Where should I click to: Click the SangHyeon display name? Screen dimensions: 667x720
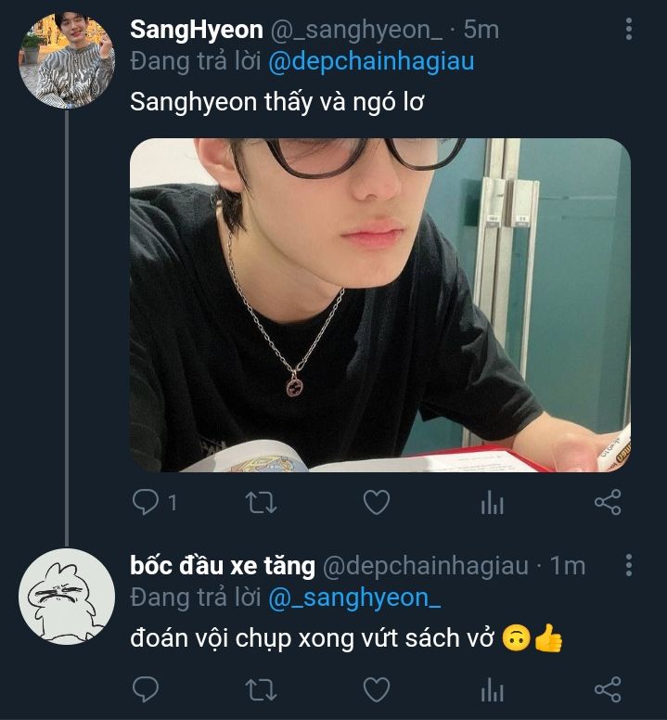tap(197, 30)
